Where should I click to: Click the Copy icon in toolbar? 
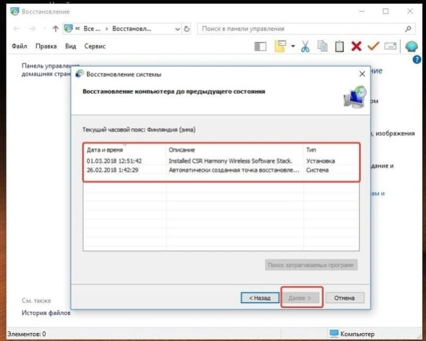tap(322, 46)
